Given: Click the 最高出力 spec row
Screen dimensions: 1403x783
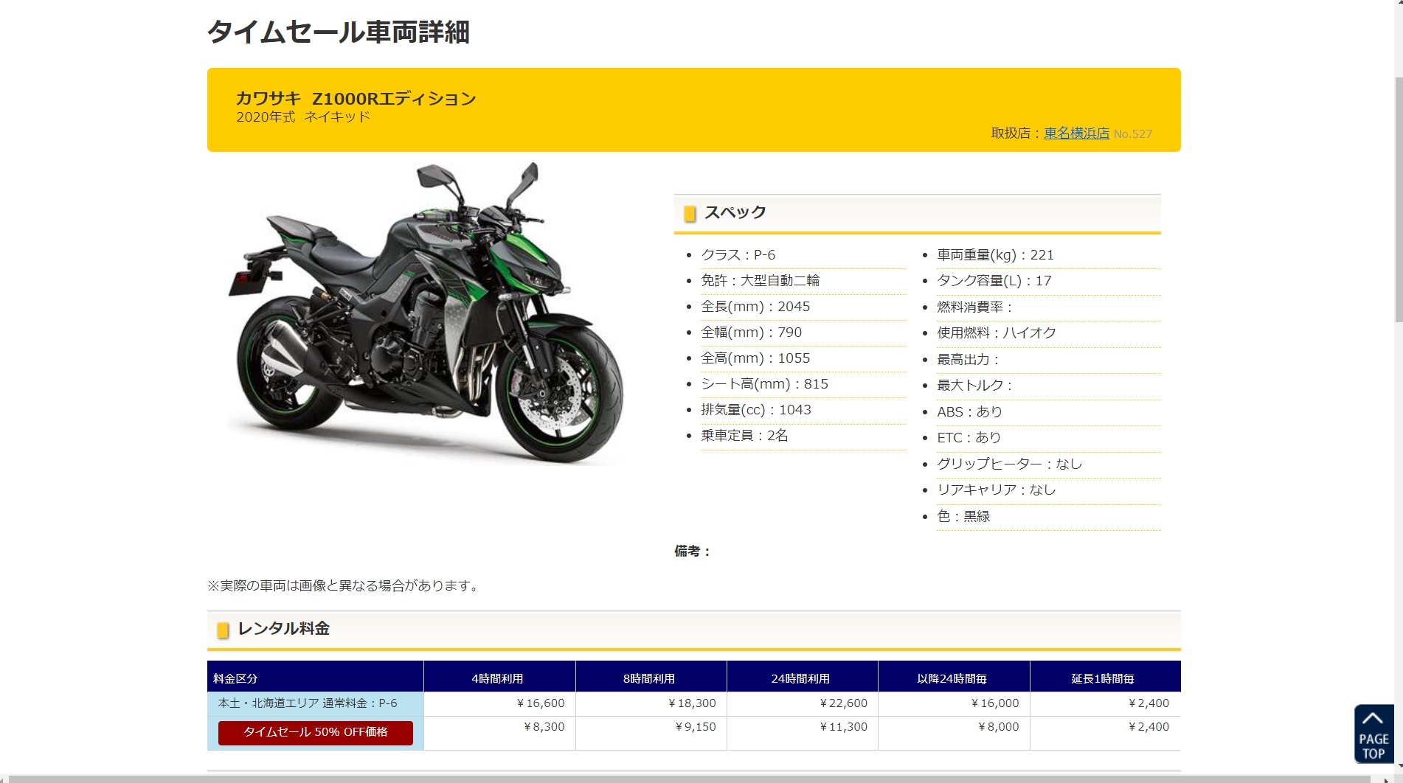Looking at the screenshot, I should pos(1048,360).
